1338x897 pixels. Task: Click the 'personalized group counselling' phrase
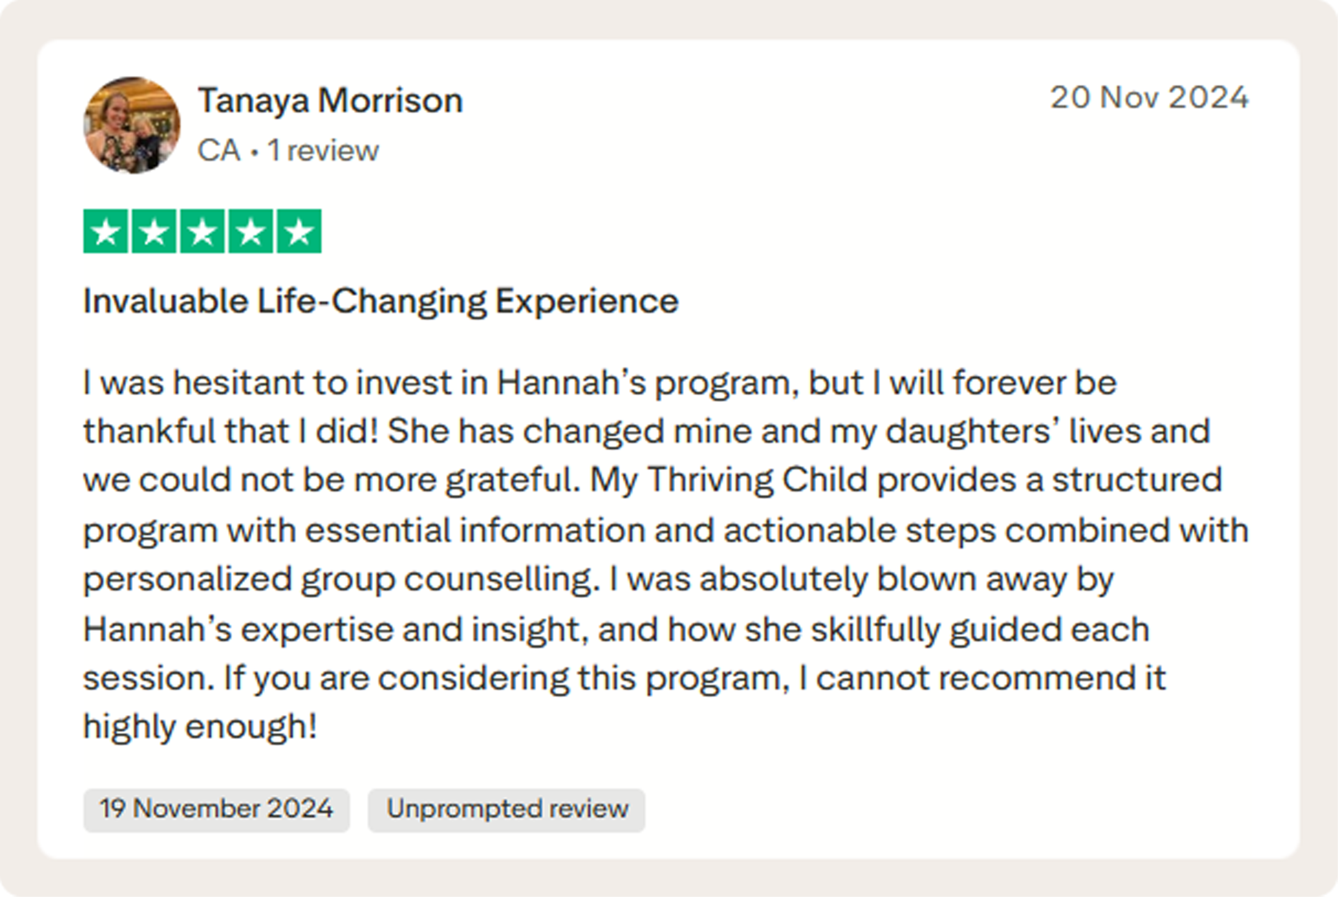click(337, 579)
